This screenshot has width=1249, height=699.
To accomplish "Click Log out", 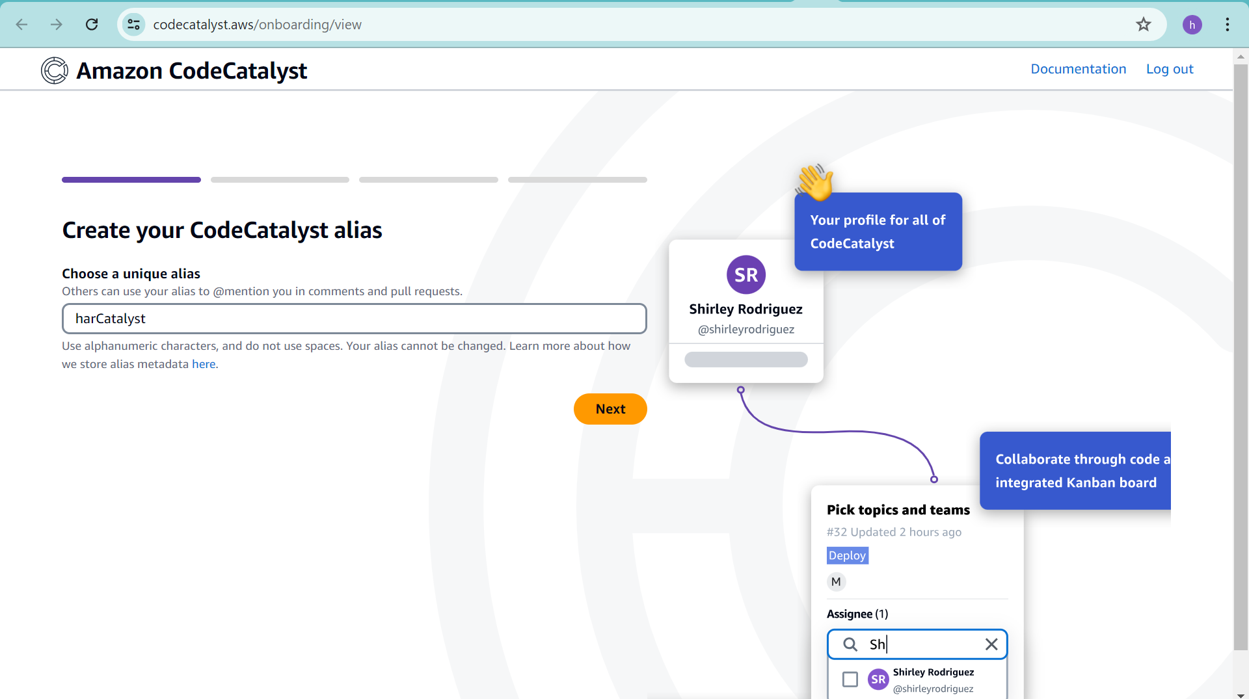I will [x=1170, y=68].
